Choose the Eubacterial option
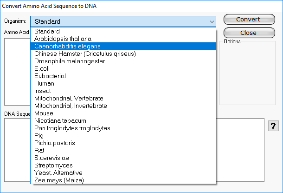Screen dimensions: 283x193 pyautogui.click(x=50, y=76)
